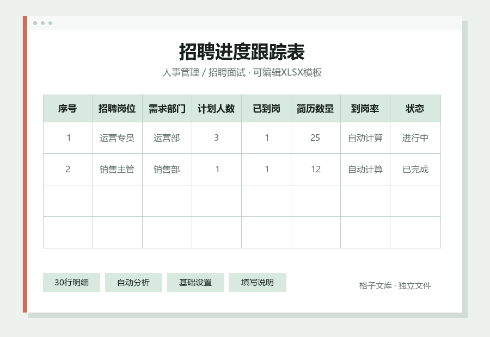This screenshot has height=337, width=490.
Task: Open the 自动分析 tag
Action: (x=133, y=283)
